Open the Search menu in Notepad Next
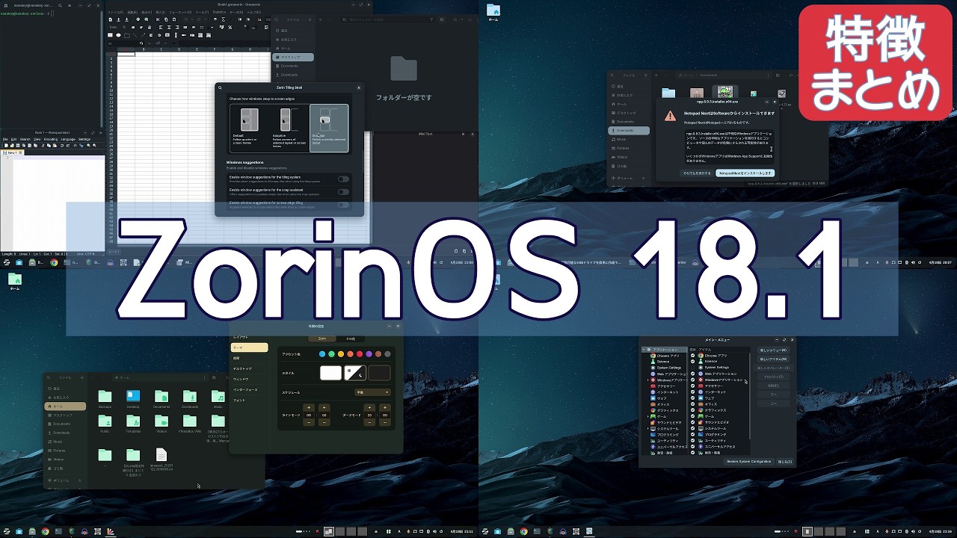The height and width of the screenshot is (538, 957). coord(25,139)
